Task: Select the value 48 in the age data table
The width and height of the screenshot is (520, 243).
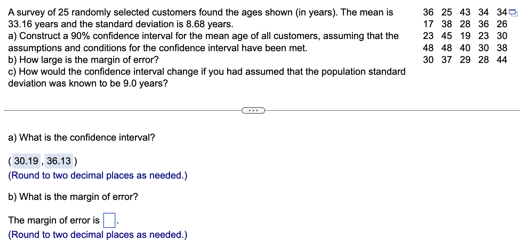Action: coord(429,48)
